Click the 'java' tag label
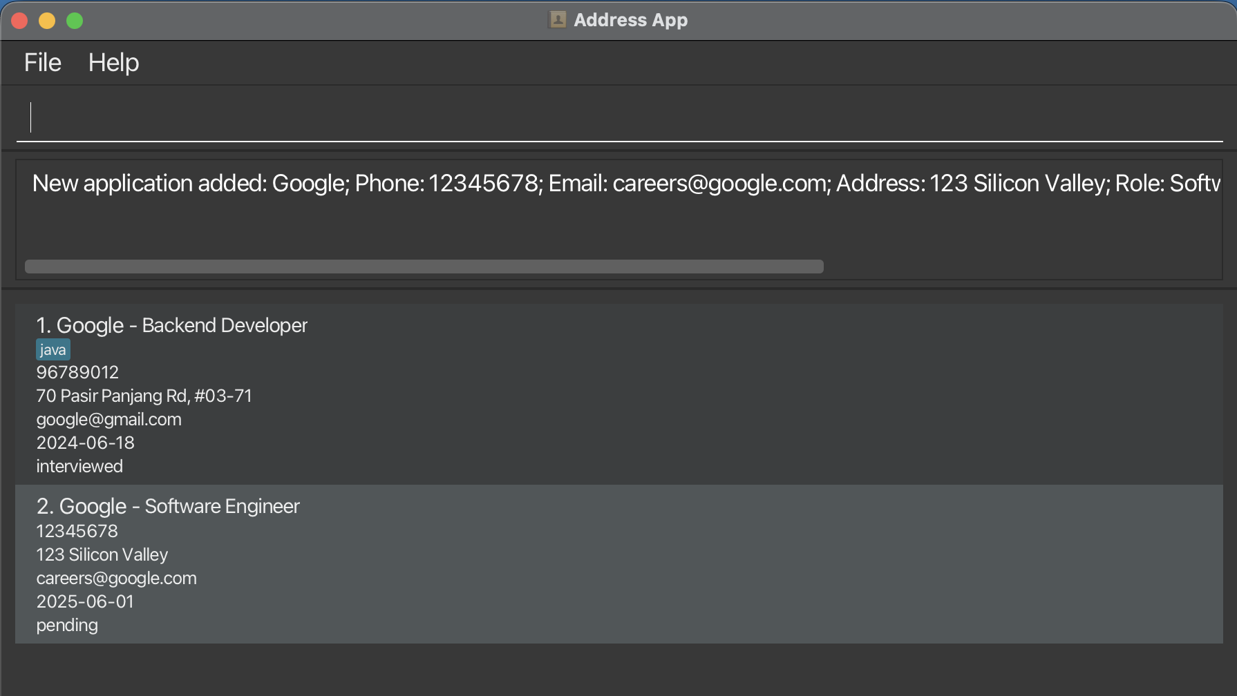The image size is (1237, 696). point(53,350)
